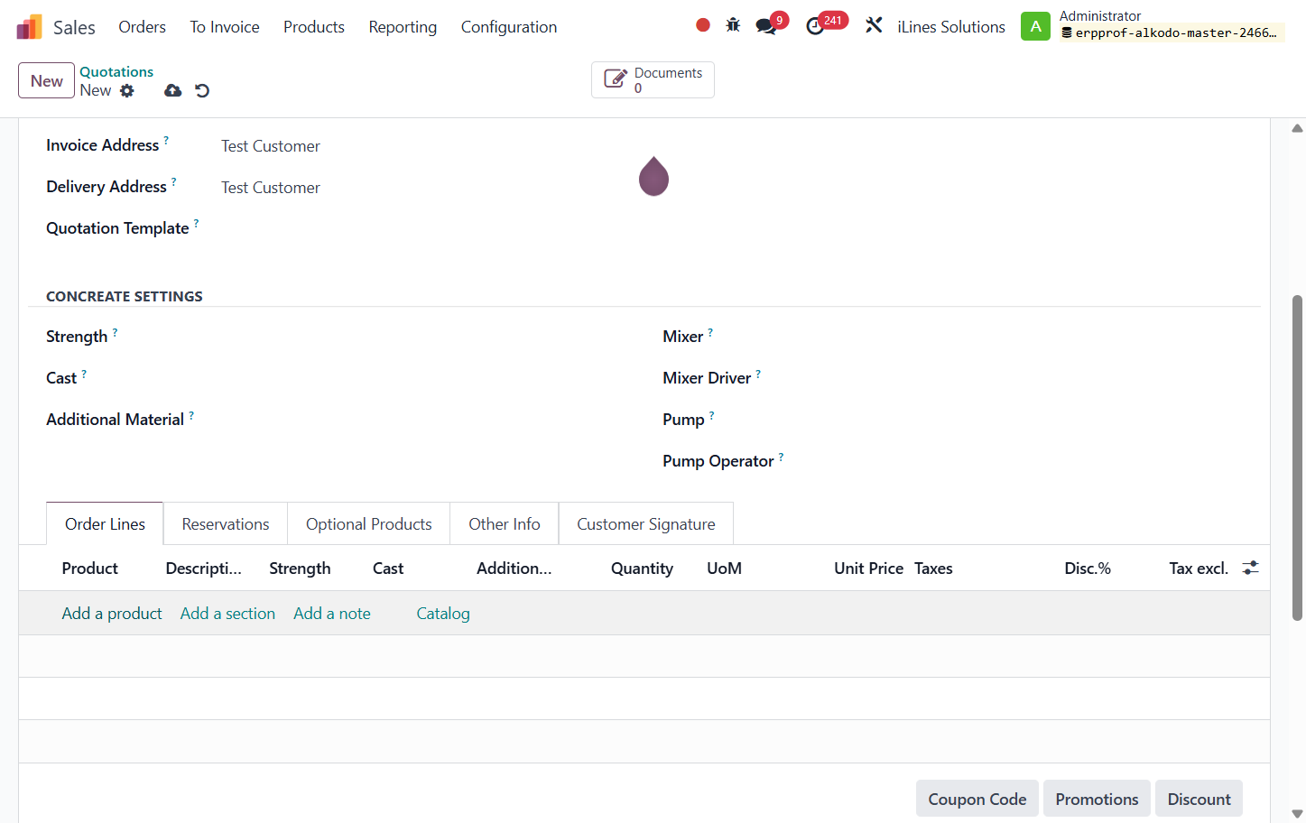This screenshot has height=823, width=1306.
Task: Click the Coupon Code button
Action: point(977,799)
